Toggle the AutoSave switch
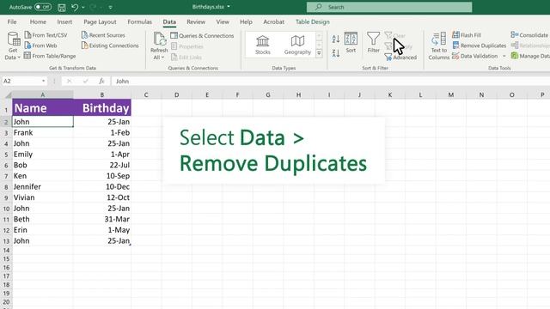This screenshot has height=309, width=550. (43, 7)
